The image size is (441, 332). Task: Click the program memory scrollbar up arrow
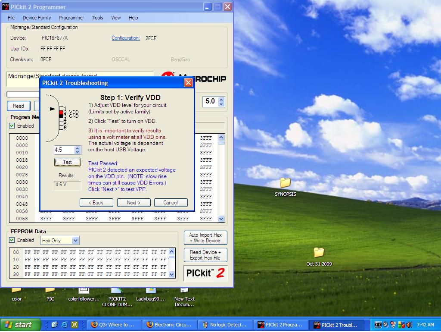pos(221,138)
